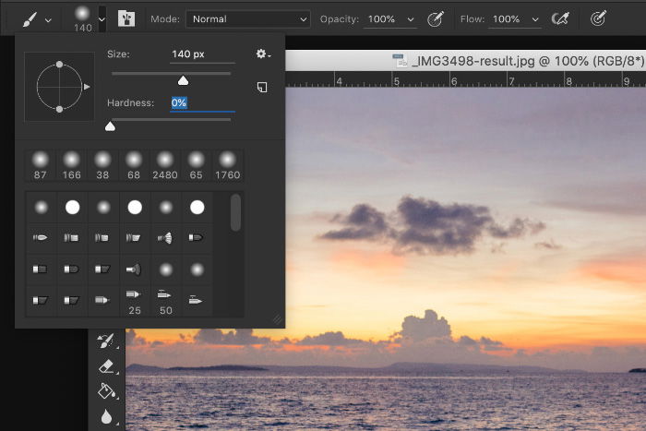Image resolution: width=646 pixels, height=431 pixels.
Task: Select the History Brush tool
Action: [107, 341]
